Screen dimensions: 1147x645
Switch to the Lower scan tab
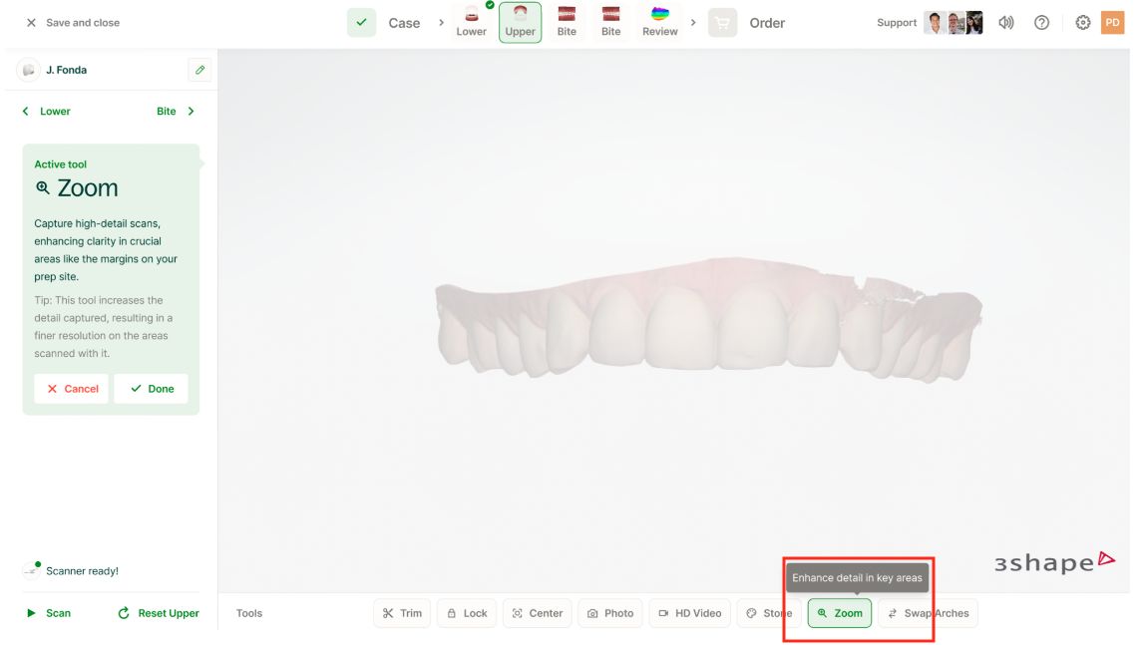[x=471, y=22]
